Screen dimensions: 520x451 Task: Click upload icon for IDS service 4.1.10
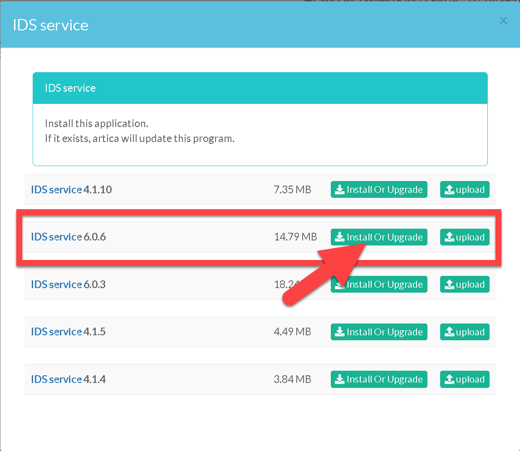pos(449,190)
